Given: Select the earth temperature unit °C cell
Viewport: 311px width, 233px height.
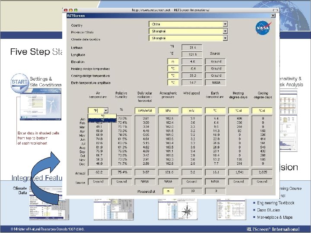Looking at the screenshot, I should [x=215, y=110].
